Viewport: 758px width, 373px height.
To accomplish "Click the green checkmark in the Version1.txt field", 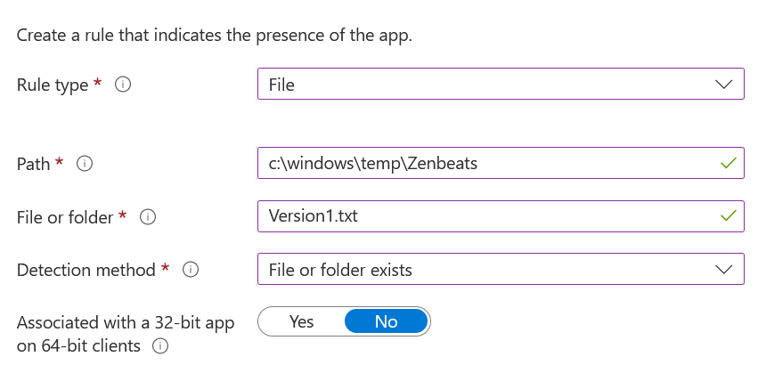I will tap(729, 216).
